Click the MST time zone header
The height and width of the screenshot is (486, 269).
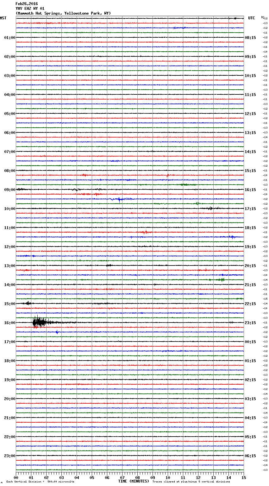click(3, 18)
